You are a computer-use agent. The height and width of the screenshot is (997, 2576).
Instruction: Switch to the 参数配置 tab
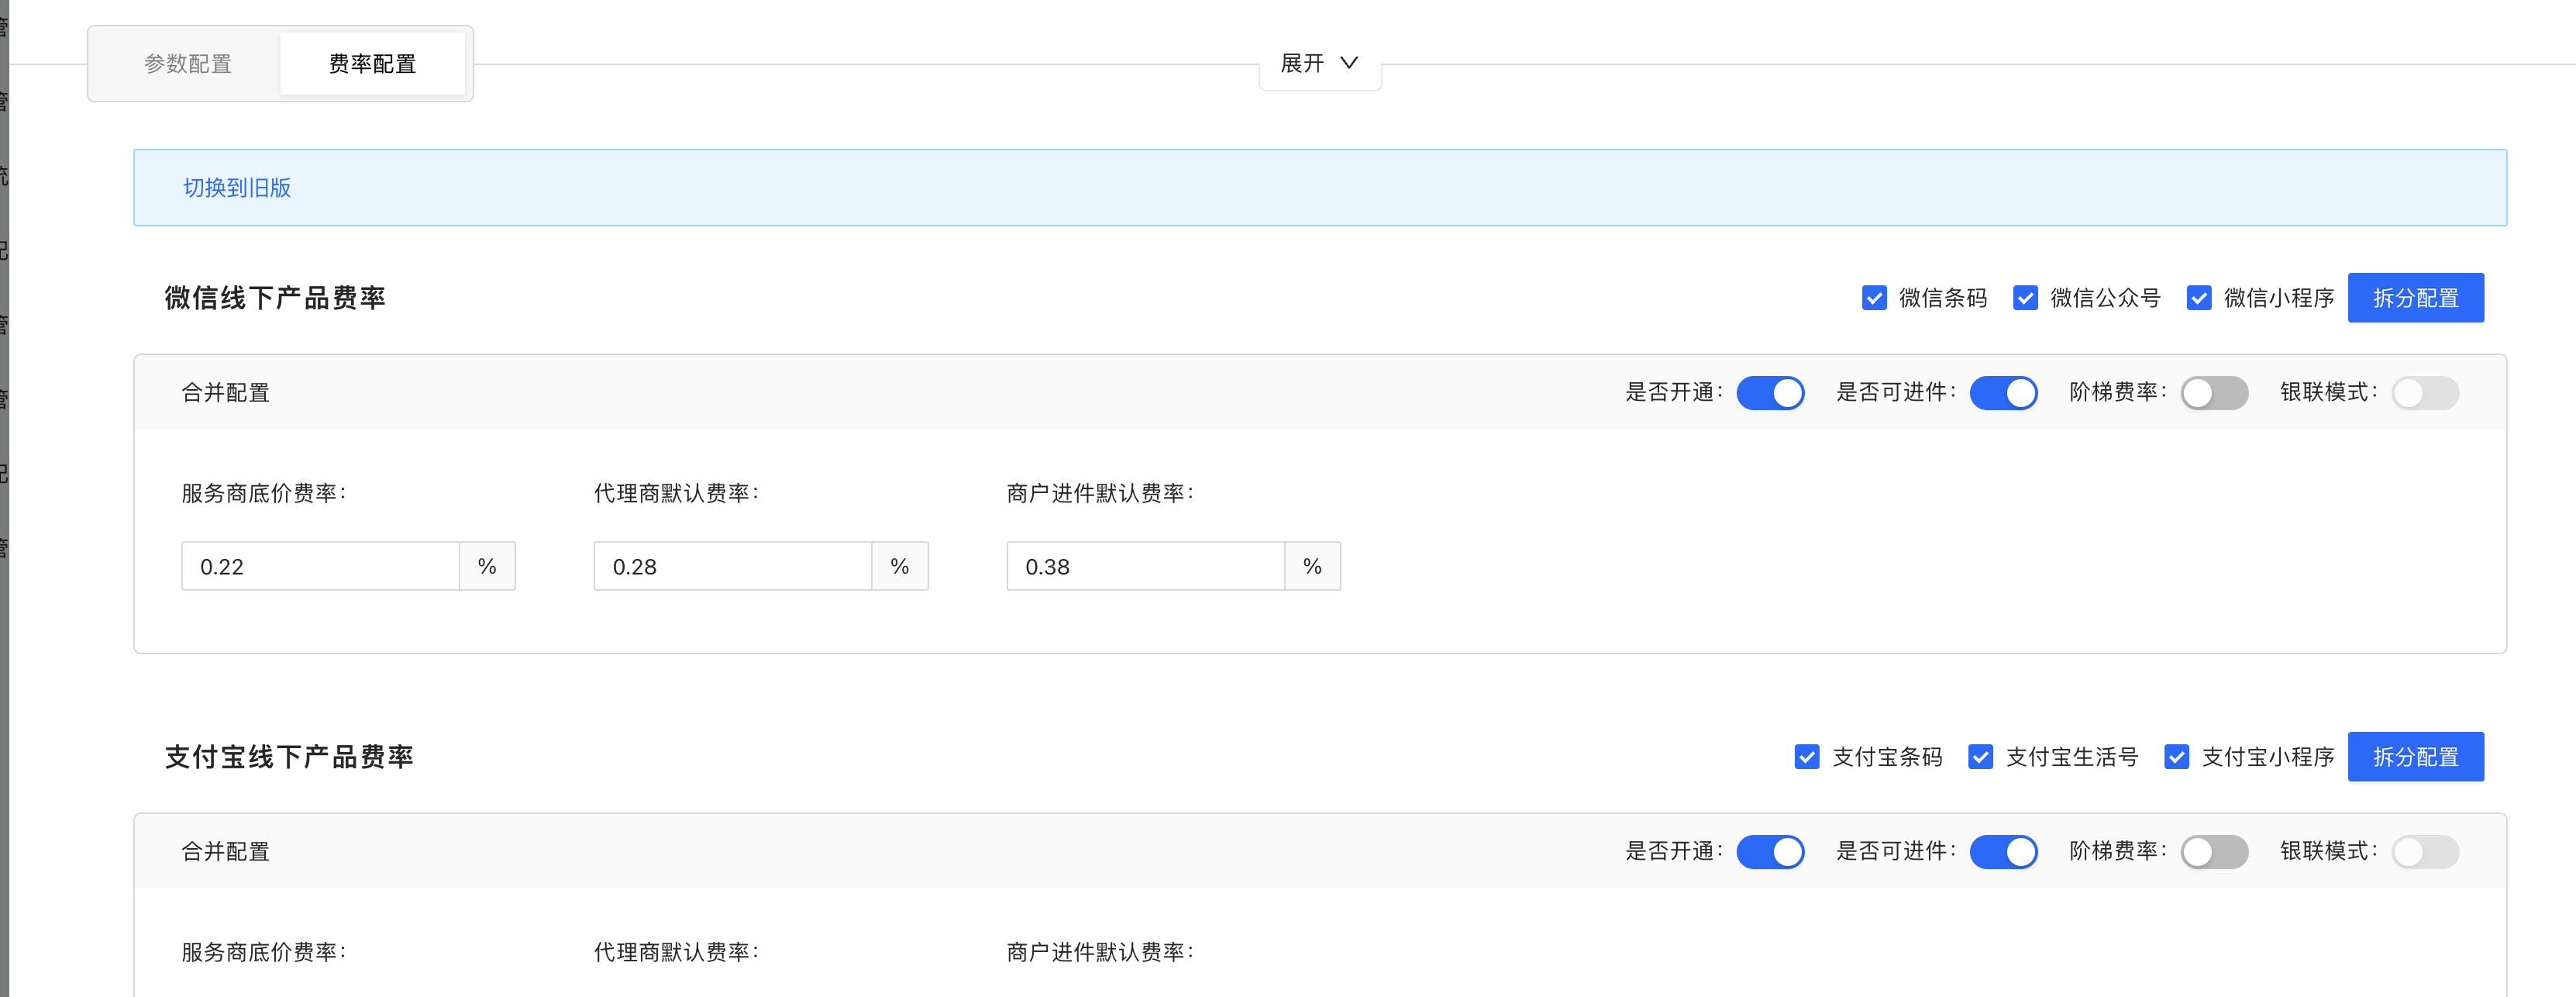pyautogui.click(x=188, y=64)
